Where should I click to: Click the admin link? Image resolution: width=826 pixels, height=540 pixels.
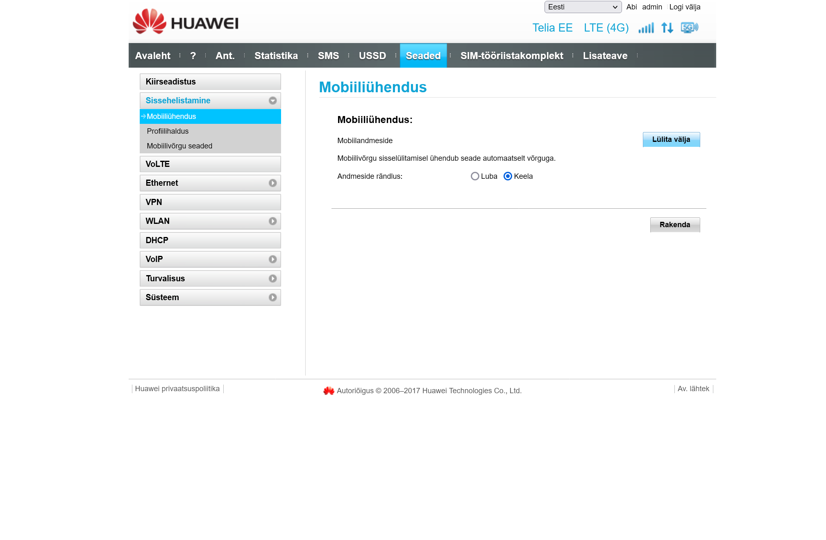coord(652,7)
